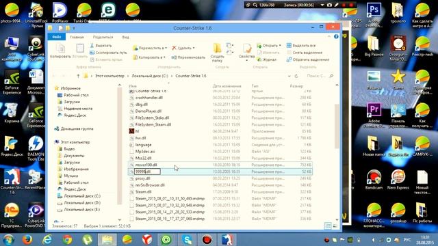The image size is (438, 246).
Task: Click Скопировать путь command
Action: pos(108,53)
